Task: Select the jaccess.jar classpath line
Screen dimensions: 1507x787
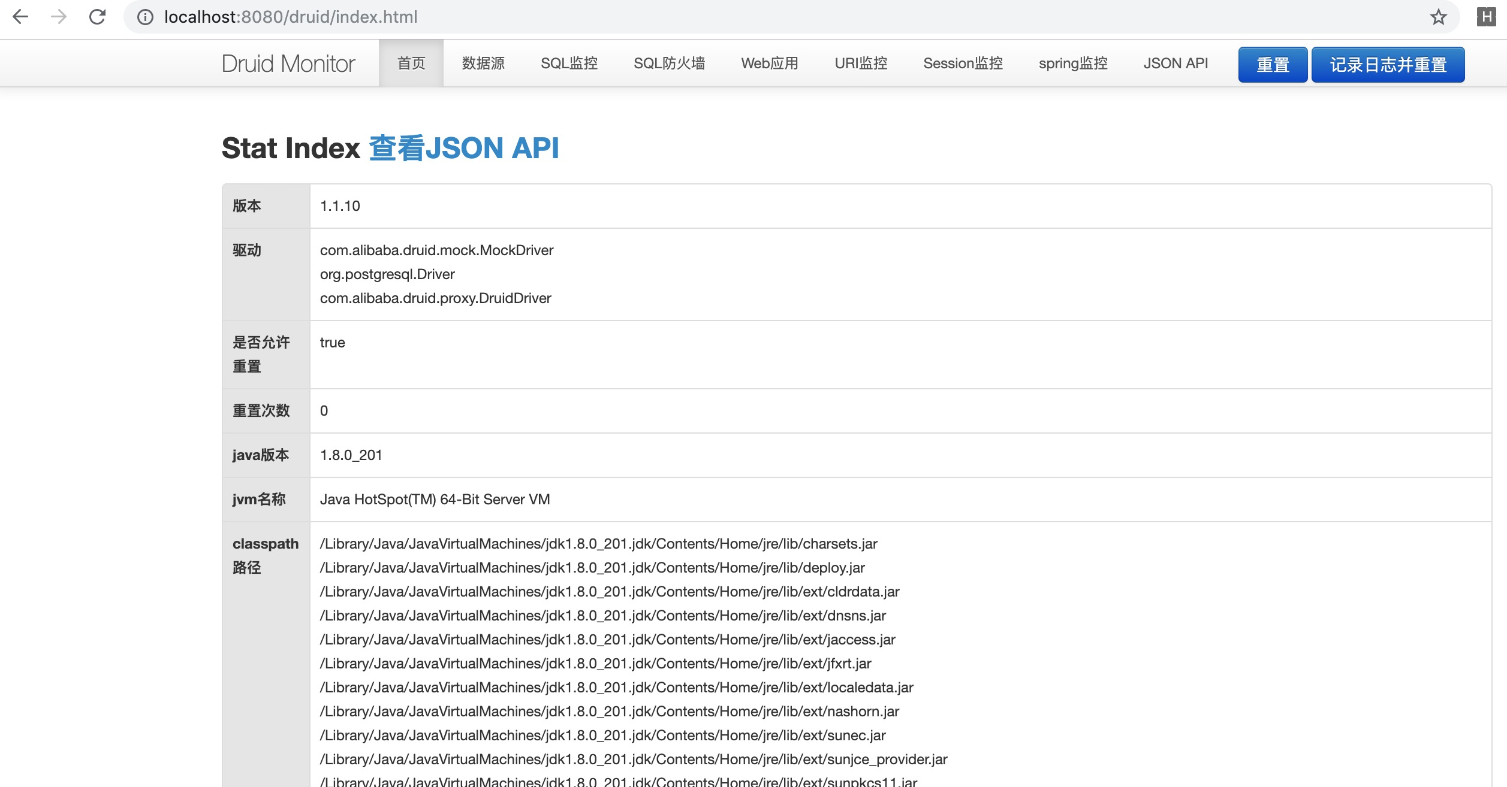Action: [607, 640]
